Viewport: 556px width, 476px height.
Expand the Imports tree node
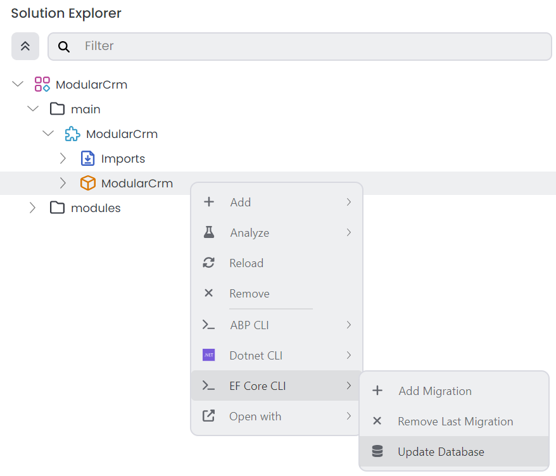63,158
